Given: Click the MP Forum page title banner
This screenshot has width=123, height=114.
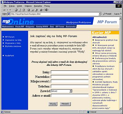Looking at the screenshot, I should coord(107,22).
